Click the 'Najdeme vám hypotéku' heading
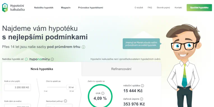214x107 pixels. [40, 28]
